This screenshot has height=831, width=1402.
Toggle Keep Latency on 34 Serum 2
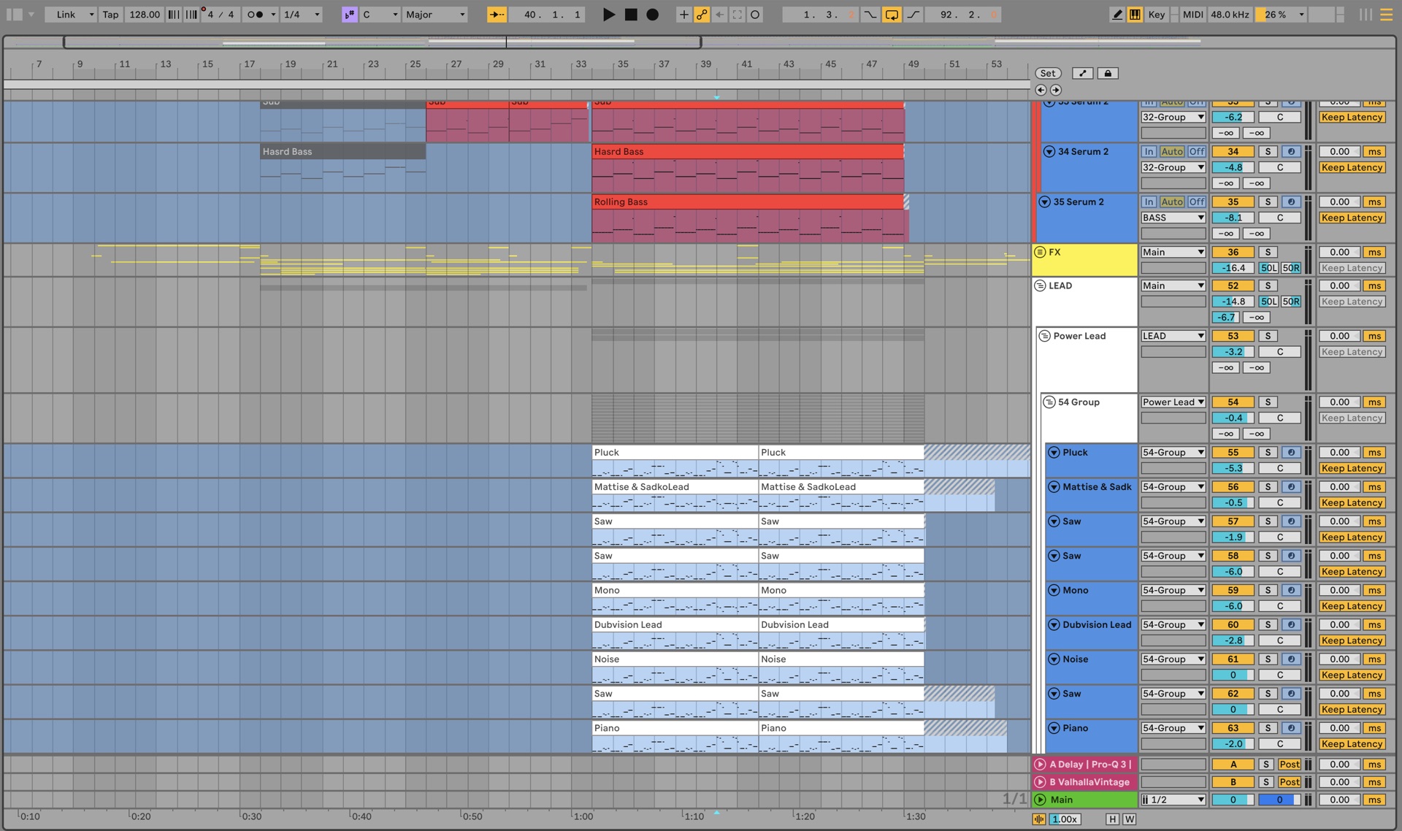[x=1352, y=167]
